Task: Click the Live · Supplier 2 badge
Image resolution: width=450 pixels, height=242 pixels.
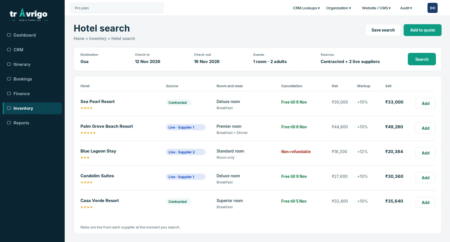Action: point(186,152)
